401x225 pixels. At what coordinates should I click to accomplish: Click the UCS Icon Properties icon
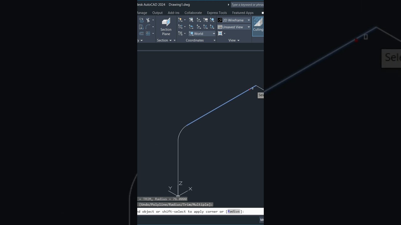click(x=206, y=20)
